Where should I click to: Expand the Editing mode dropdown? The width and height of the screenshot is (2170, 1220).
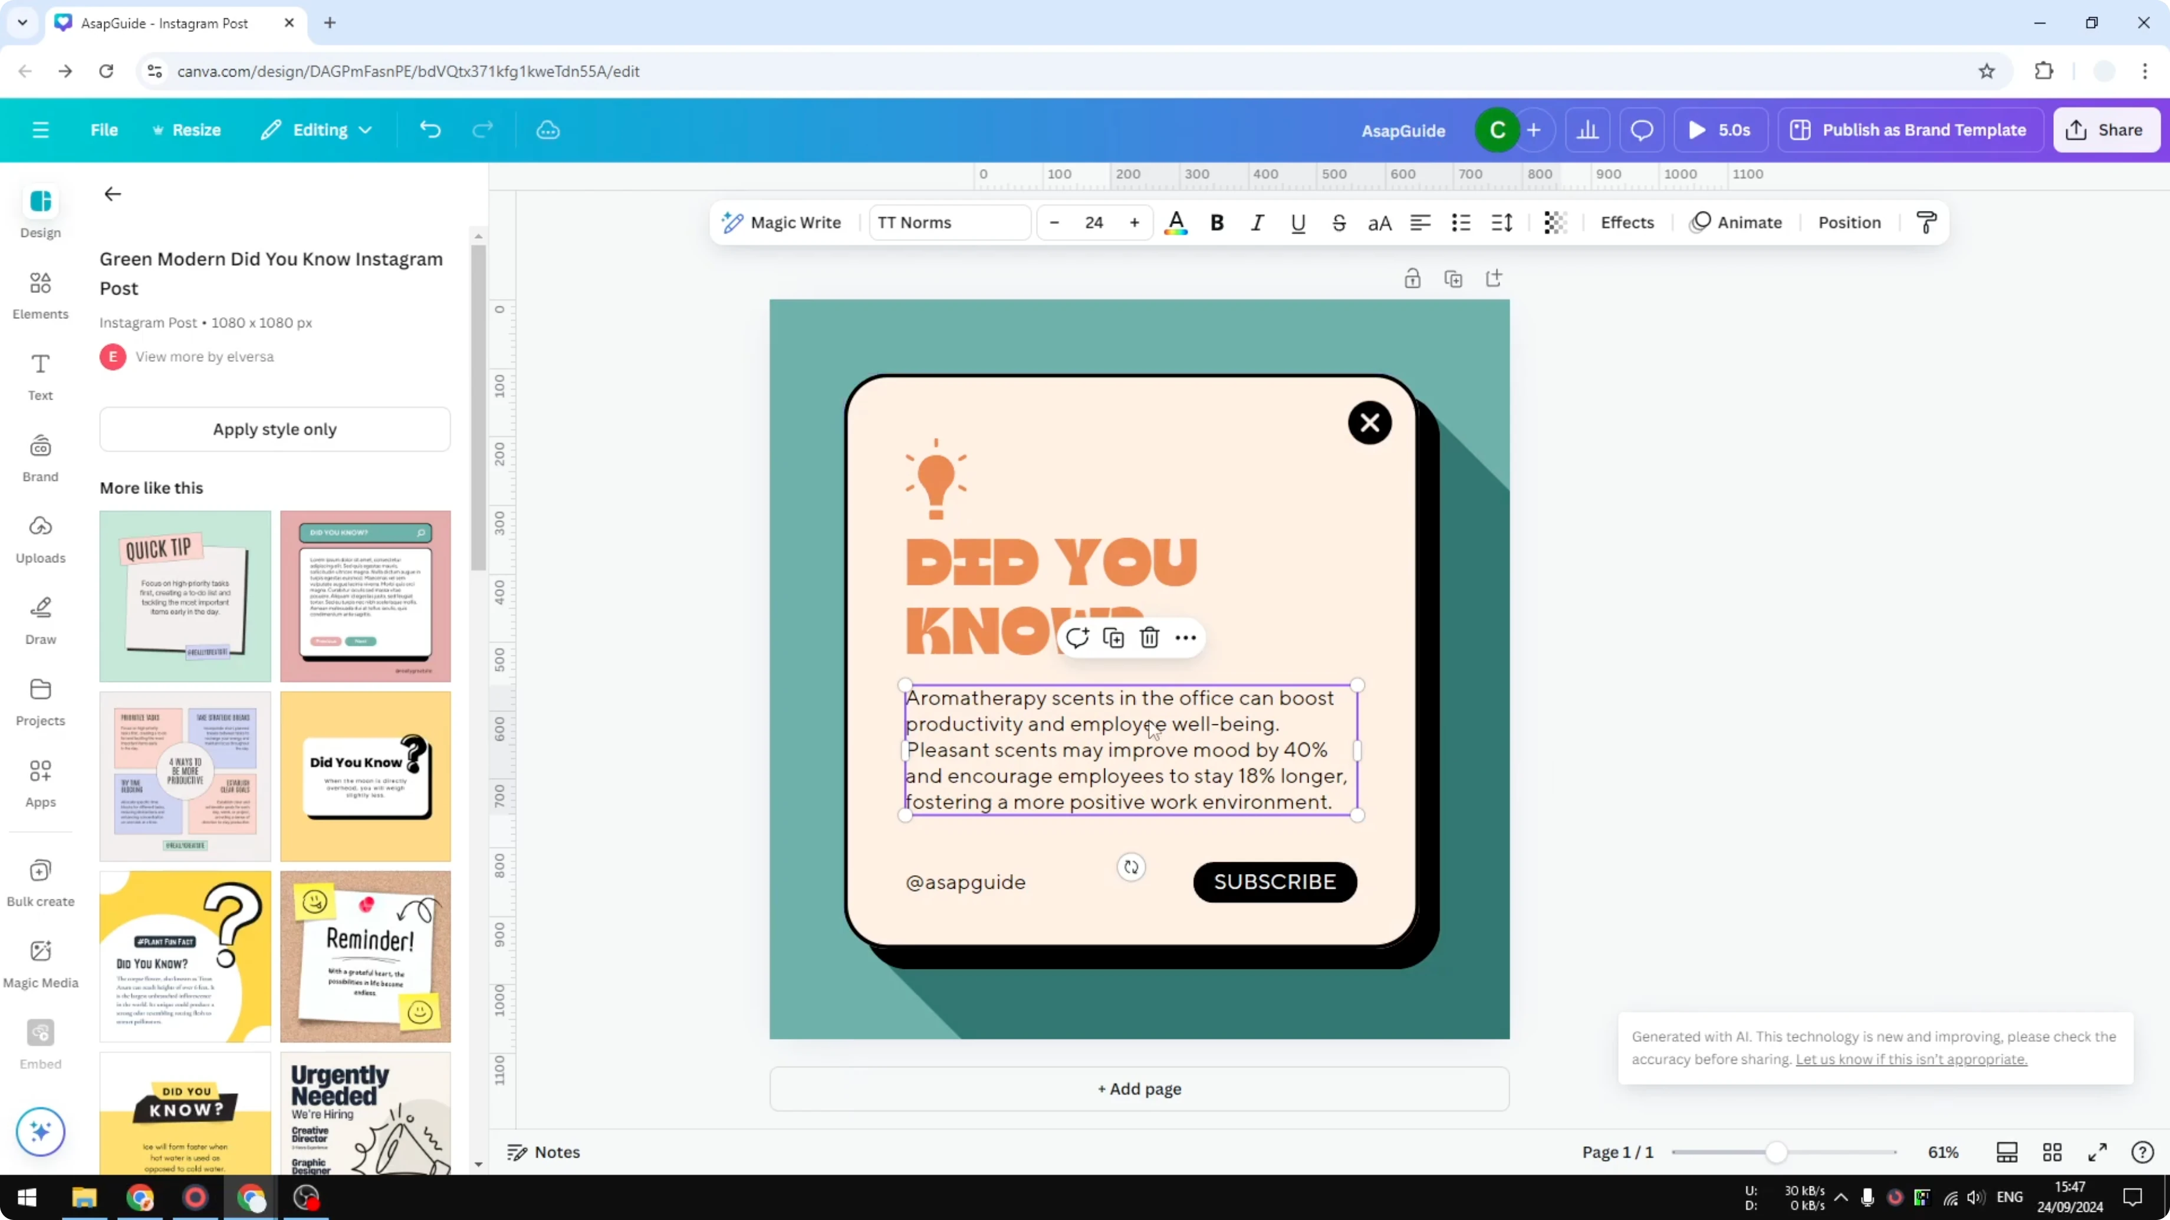coord(317,130)
